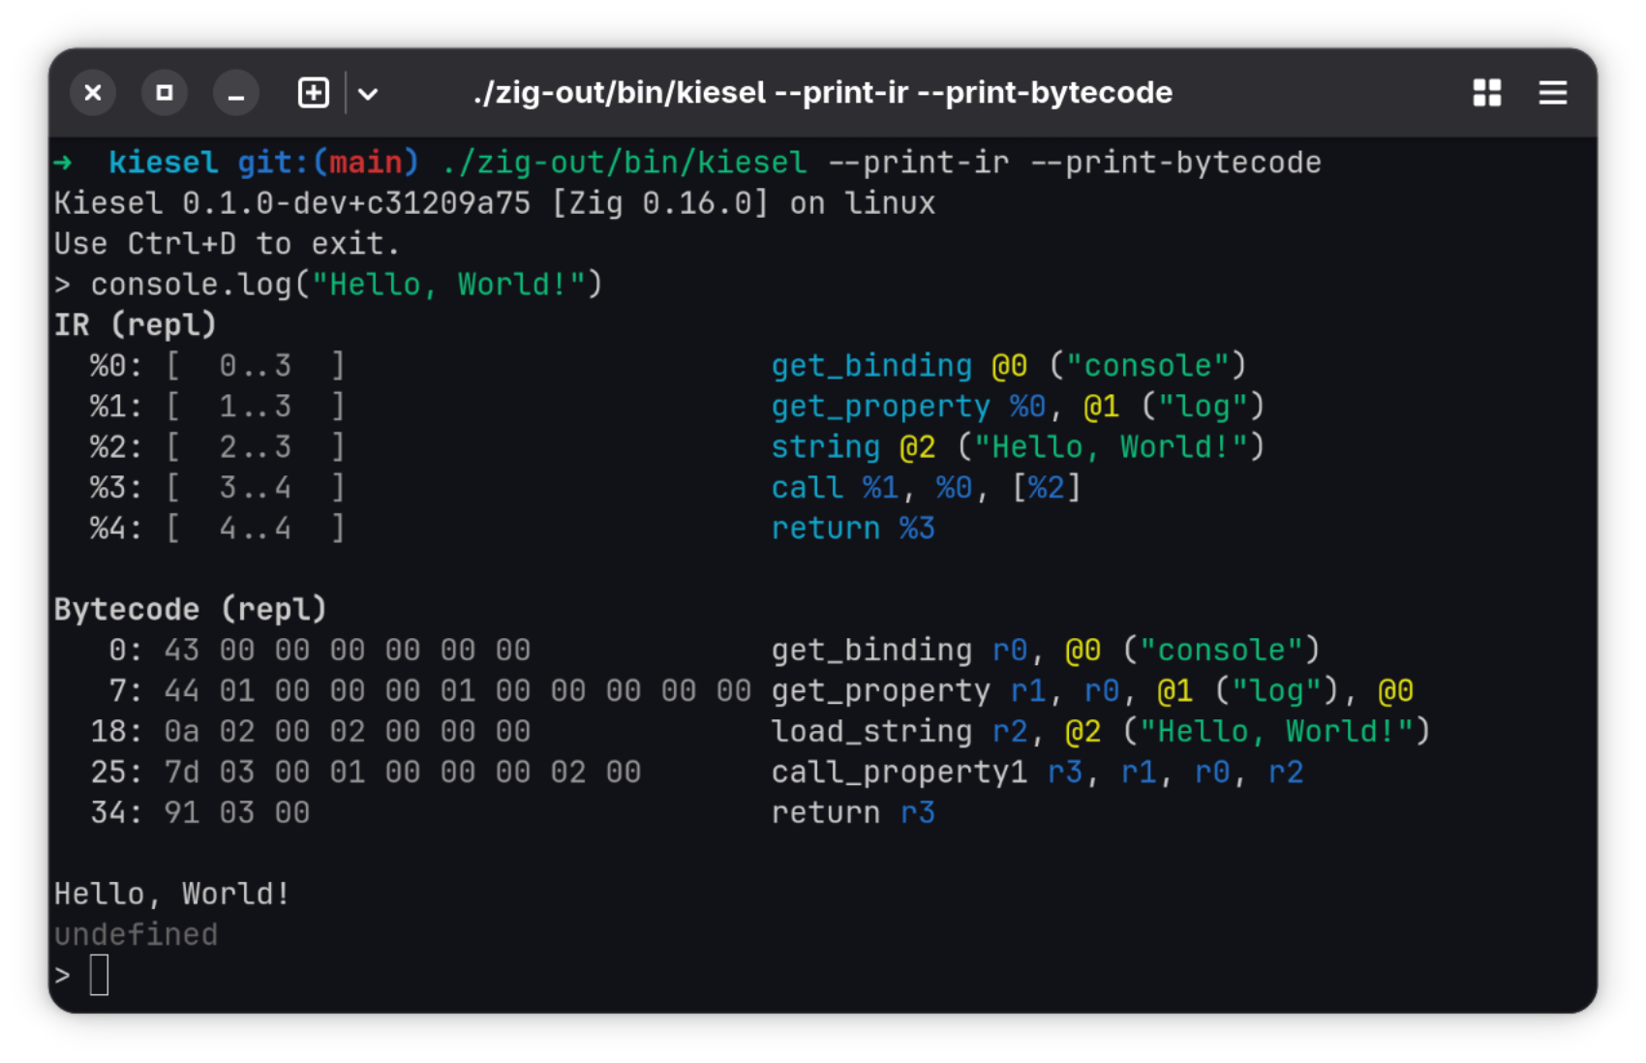Image resolution: width=1646 pixels, height=1063 pixels.
Task: Click the Bytecode (repl) heading
Action: (x=190, y=608)
